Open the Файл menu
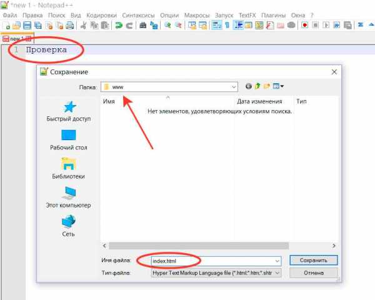The height and width of the screenshot is (300, 375). (x=10, y=15)
